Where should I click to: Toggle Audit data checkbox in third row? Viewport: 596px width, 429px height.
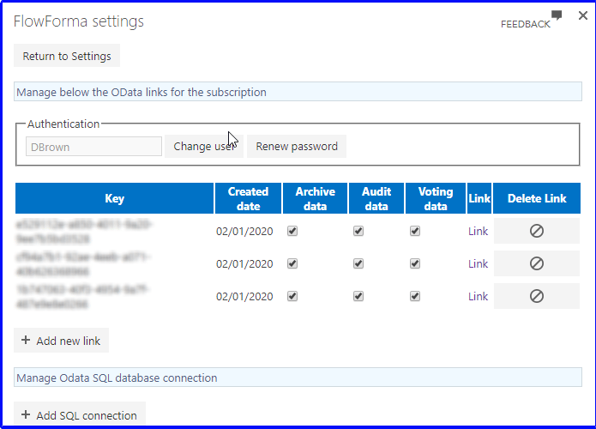tap(358, 296)
